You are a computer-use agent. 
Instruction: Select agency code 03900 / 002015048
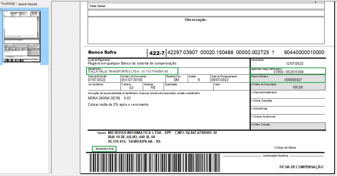point(289,72)
